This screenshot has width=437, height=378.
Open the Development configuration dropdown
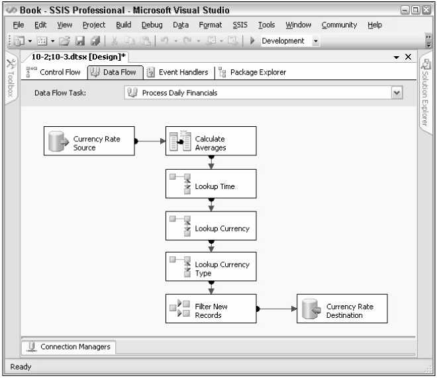pos(315,41)
